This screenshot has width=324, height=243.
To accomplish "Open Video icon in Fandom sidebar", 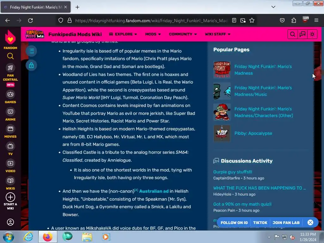I will [10, 164].
